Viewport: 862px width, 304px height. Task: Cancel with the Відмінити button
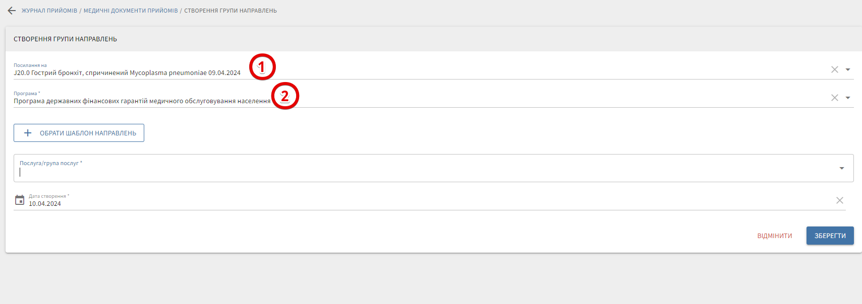775,236
